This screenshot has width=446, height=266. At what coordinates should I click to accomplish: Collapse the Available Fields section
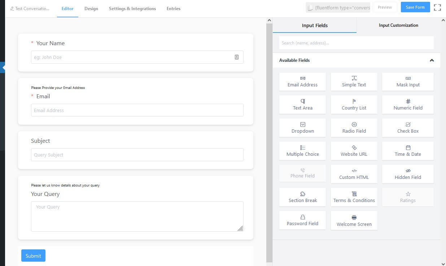point(432,60)
